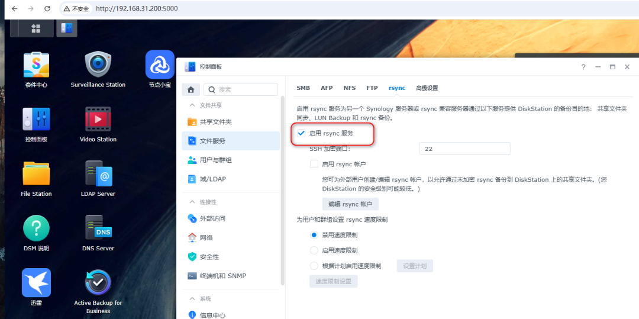This screenshot has height=319, width=639.
Task: Click the browser forward arrow
Action: click(x=31, y=8)
